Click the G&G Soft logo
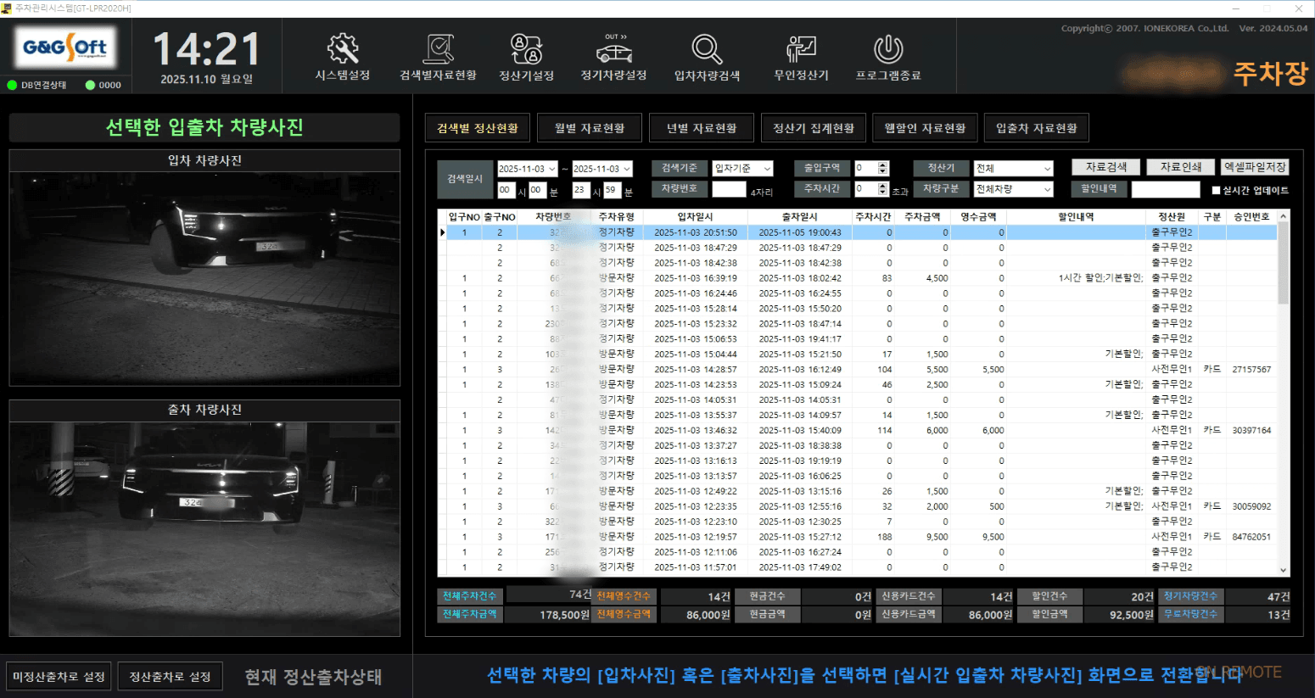 [64, 48]
